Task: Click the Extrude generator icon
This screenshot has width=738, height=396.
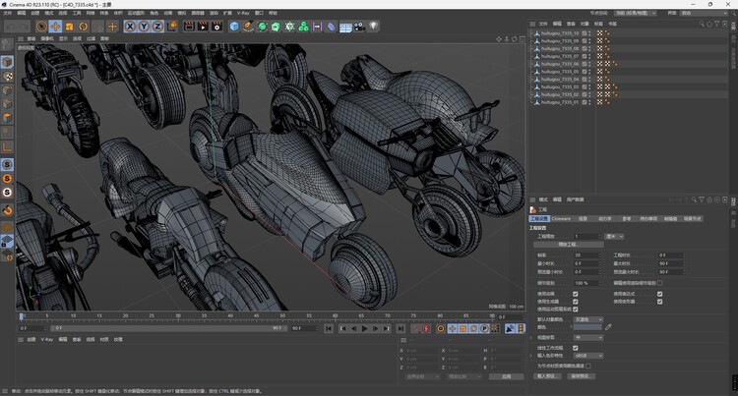Action: (x=276, y=27)
